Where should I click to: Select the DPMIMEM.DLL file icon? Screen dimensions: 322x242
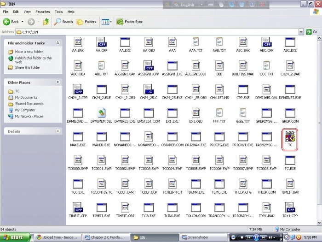pos(101,112)
